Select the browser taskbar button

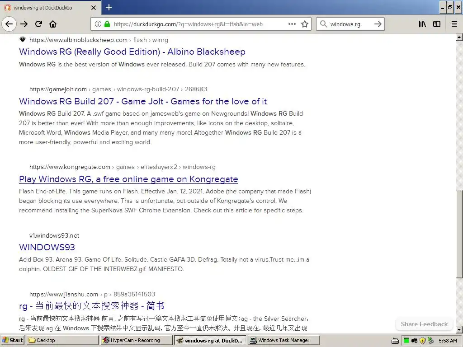(210, 340)
